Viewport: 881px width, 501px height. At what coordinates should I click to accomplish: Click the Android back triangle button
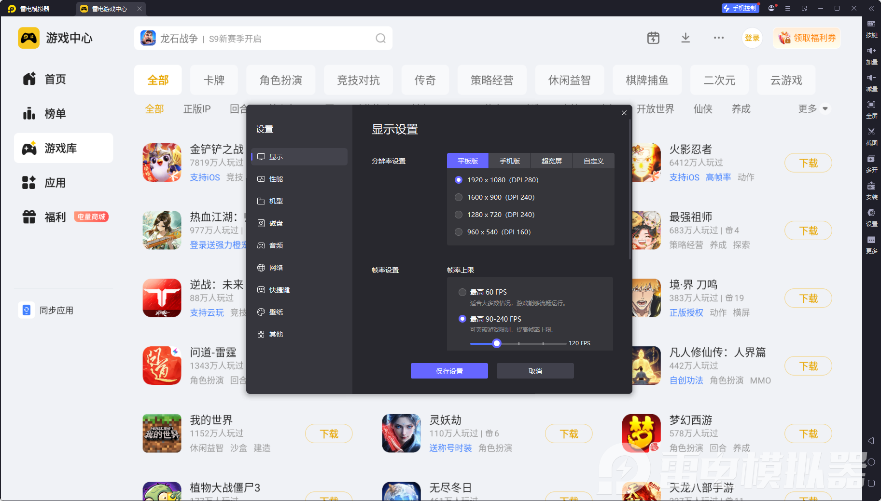[871, 441]
